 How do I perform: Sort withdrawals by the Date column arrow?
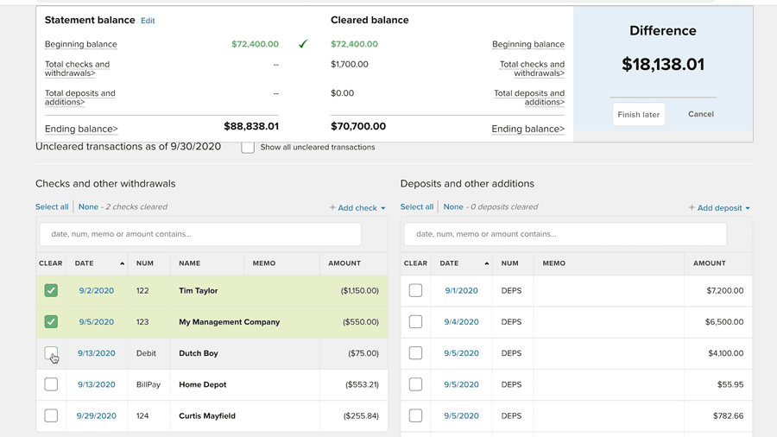click(x=122, y=263)
